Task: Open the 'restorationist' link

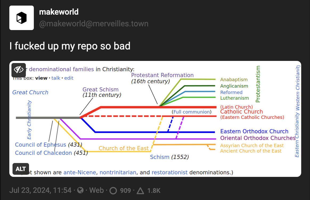Action: (x=169, y=172)
